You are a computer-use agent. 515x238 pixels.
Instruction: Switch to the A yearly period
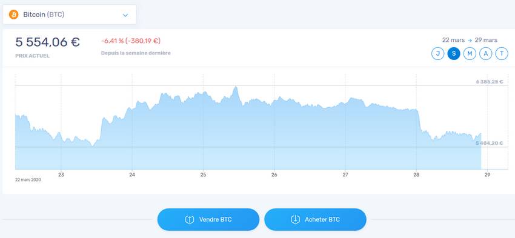click(x=485, y=53)
